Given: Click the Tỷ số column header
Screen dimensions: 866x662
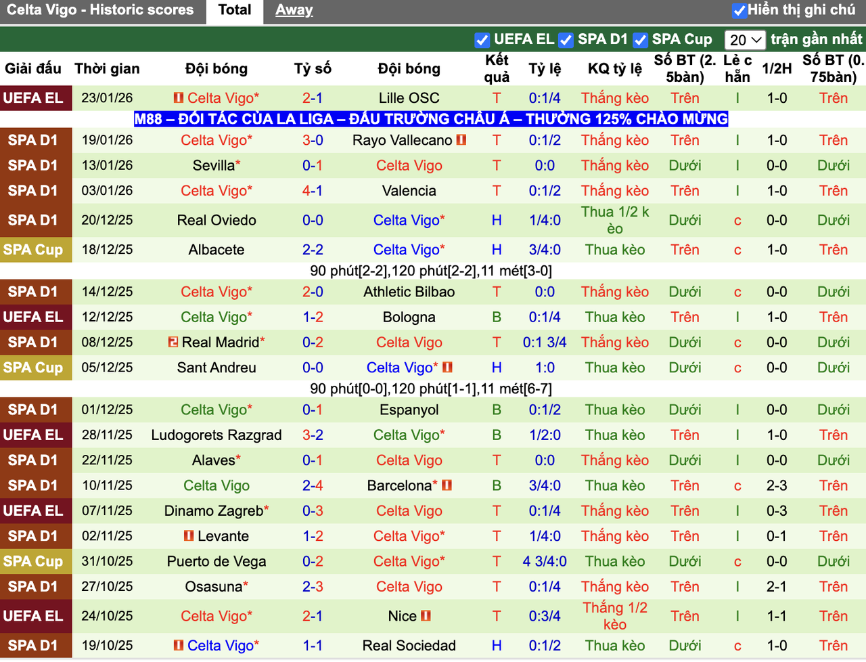Looking at the screenshot, I should (313, 68).
